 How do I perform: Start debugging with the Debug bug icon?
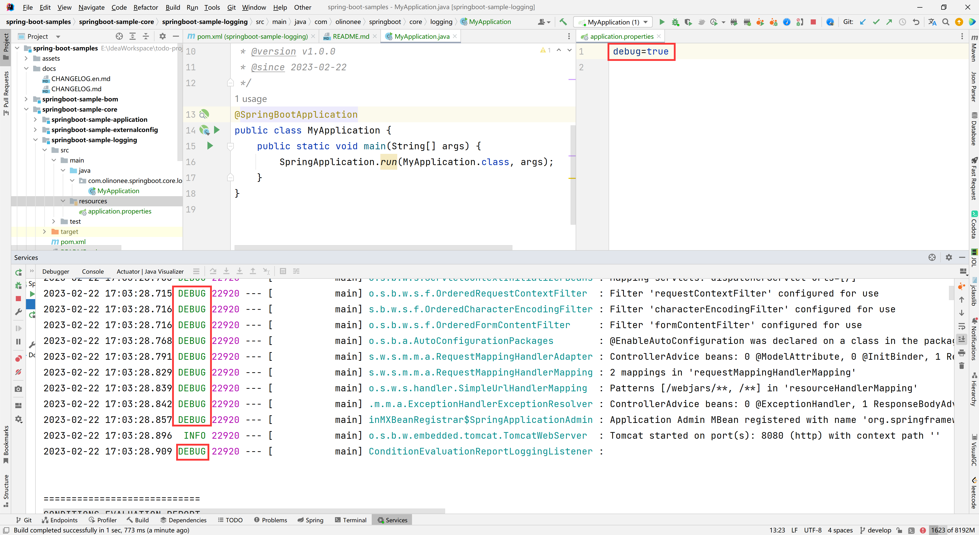(675, 22)
